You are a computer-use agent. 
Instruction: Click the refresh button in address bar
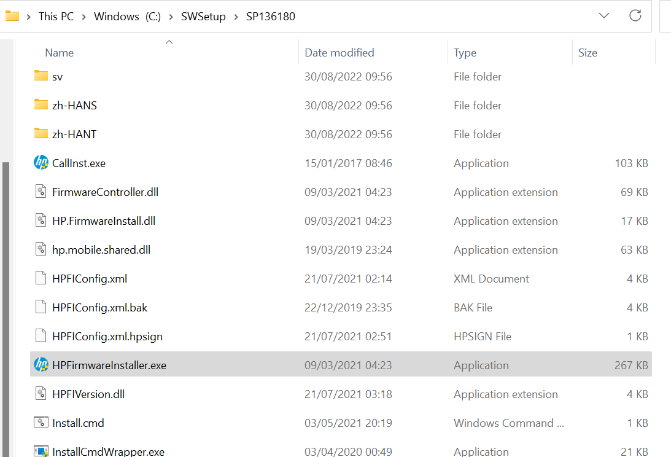point(635,16)
